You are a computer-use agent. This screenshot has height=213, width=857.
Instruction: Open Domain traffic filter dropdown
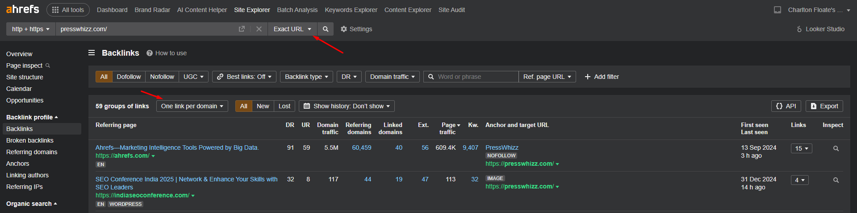point(393,77)
